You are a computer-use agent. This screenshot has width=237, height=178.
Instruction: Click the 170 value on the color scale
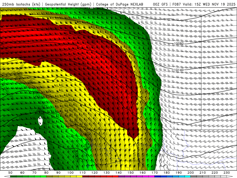[x=155, y=173]
